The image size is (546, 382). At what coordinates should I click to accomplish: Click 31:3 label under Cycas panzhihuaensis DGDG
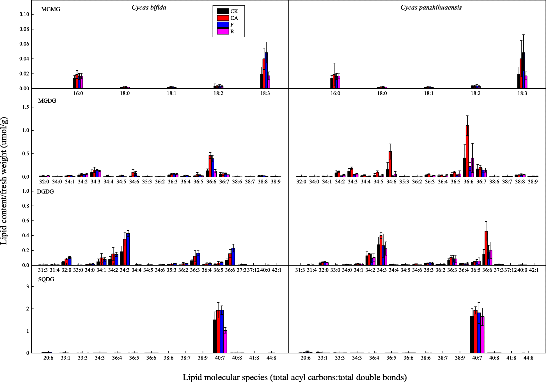(300, 270)
